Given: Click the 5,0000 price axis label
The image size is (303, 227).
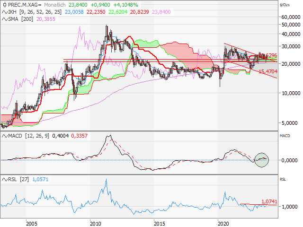Looking at the screenshot, I should pyautogui.click(x=291, y=123).
